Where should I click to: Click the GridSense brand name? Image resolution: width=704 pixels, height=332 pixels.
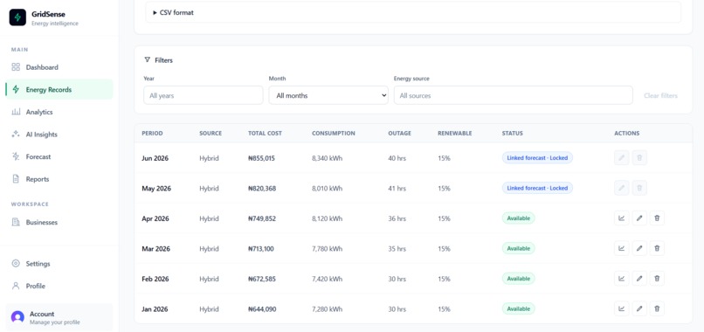(x=48, y=14)
